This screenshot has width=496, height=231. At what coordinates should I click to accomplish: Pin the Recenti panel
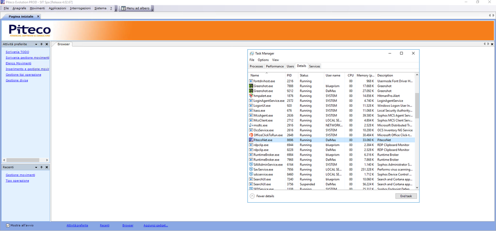pyautogui.click(x=41, y=167)
